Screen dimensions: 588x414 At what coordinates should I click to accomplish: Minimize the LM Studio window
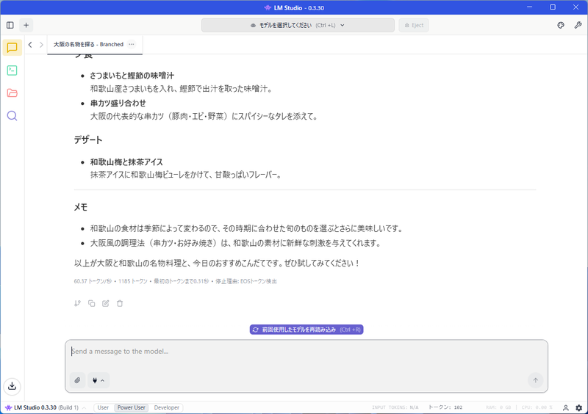(529, 7)
